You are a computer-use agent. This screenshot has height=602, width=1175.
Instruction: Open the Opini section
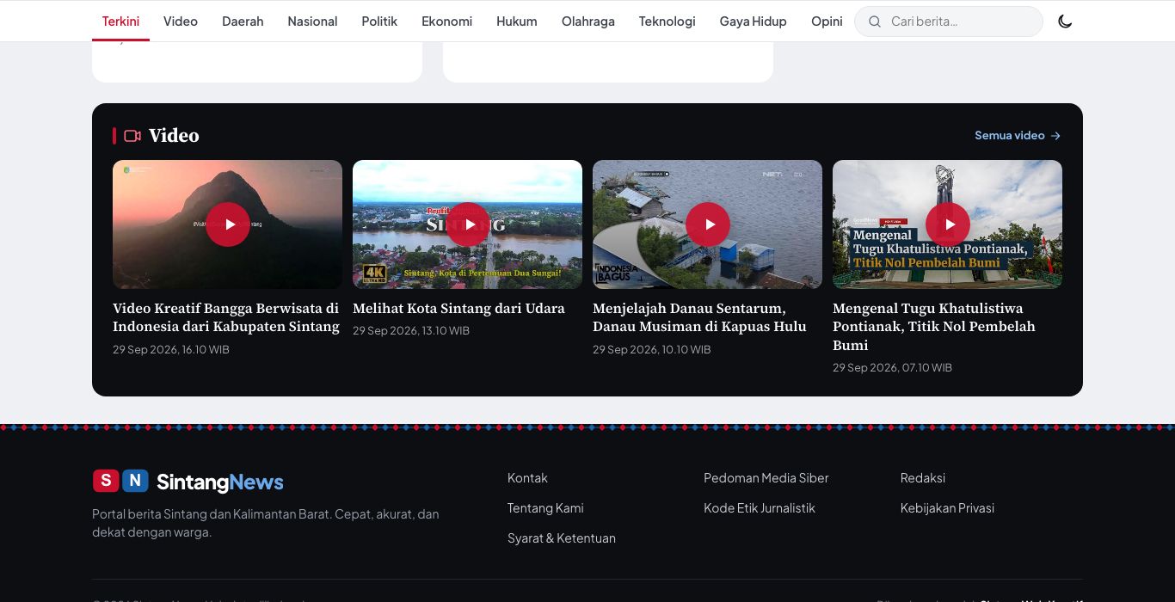(827, 21)
